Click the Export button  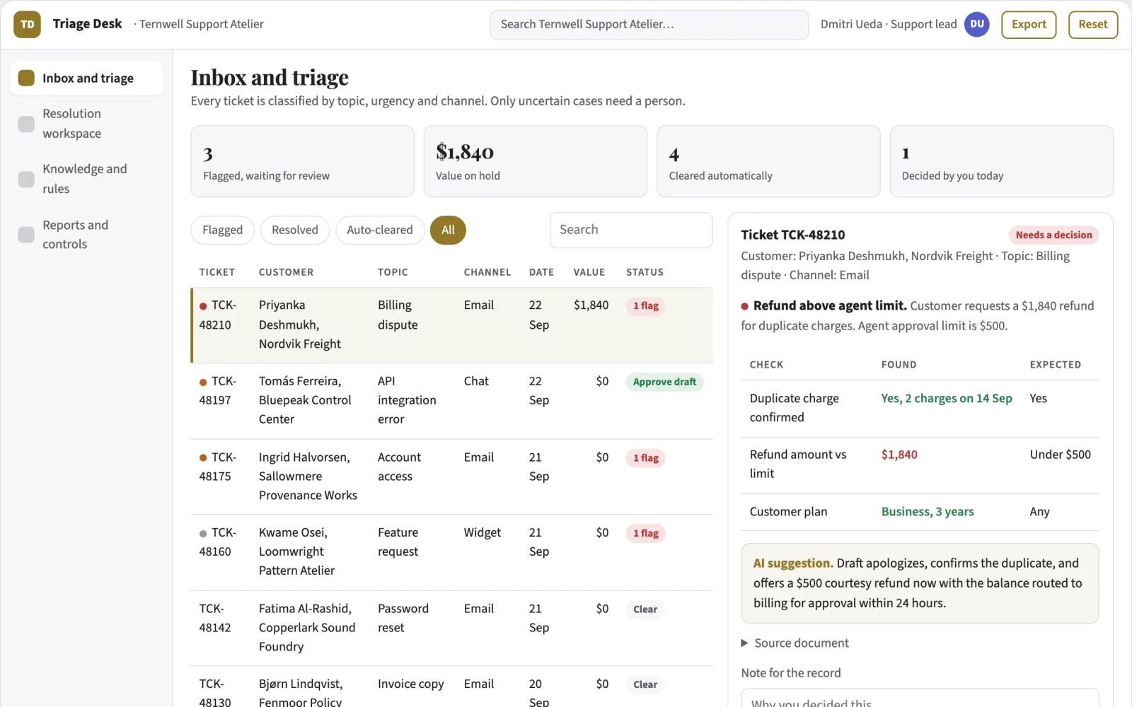pos(1029,24)
